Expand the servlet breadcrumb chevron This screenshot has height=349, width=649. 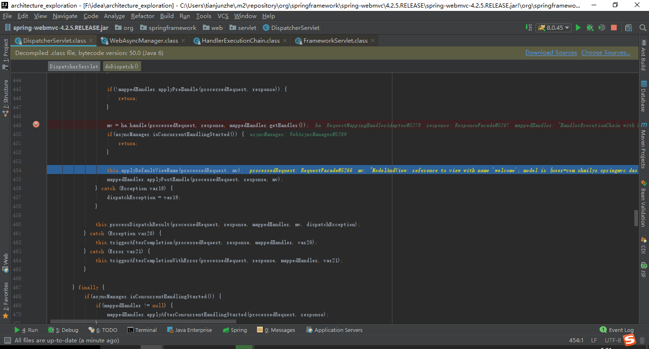258,28
